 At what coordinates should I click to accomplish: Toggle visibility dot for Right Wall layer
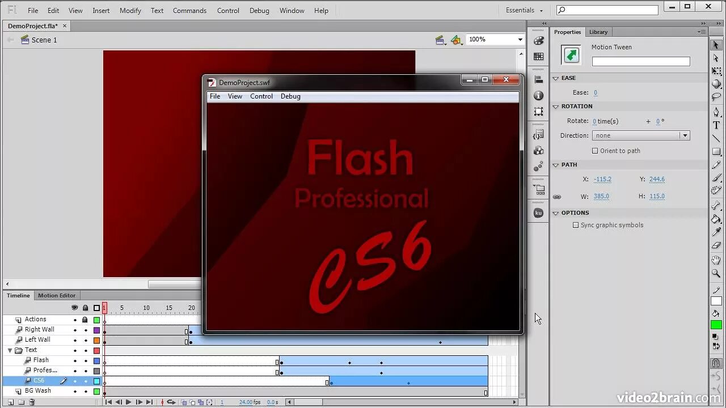click(x=75, y=330)
